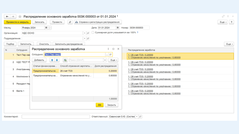Image resolution: width=239 pixels, height=134 pixels.
Task: Toggle 'Суммарная доля указывается как 100%' checkbox
Action: [x=93, y=33]
